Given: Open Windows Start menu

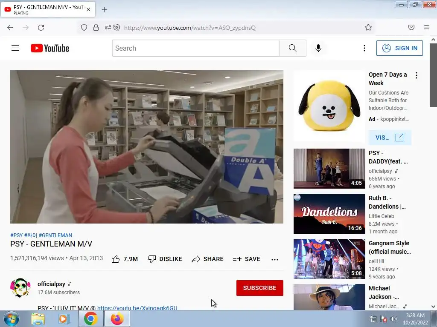Looking at the screenshot, I should tap(12, 318).
